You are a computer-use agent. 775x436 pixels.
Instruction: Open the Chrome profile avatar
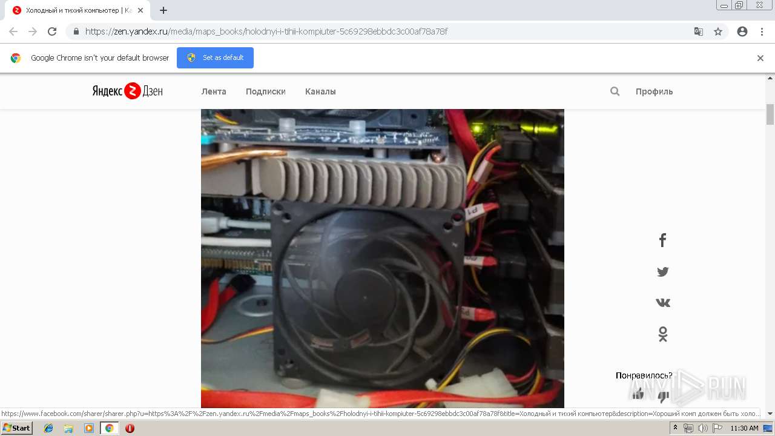(x=742, y=31)
